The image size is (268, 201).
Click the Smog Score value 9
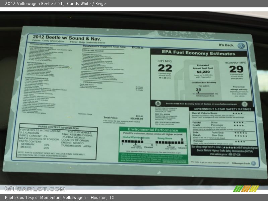pyautogui.click(x=182, y=139)
